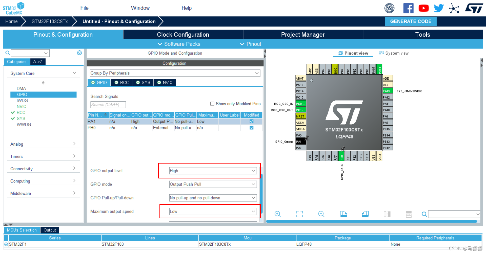Open the Twitter bird icon

pos(439,8)
